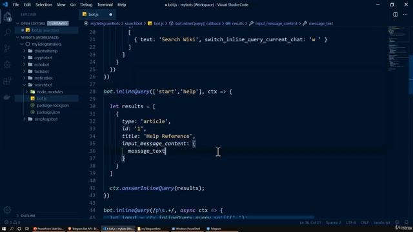Change the UTF-8 file encoding

click(351, 222)
